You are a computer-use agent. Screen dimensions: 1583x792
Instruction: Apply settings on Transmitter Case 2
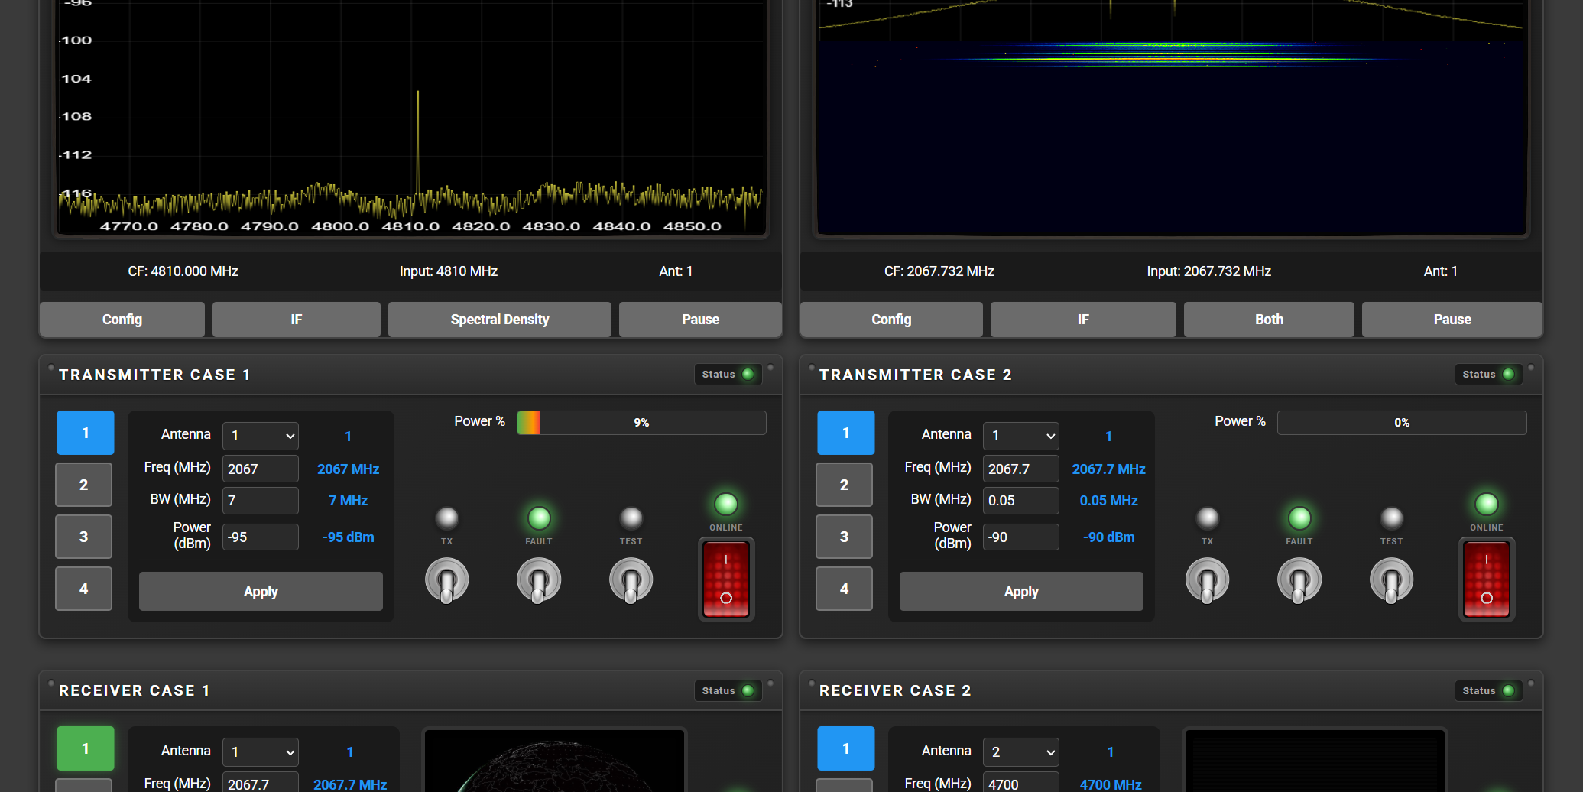pyautogui.click(x=1020, y=591)
